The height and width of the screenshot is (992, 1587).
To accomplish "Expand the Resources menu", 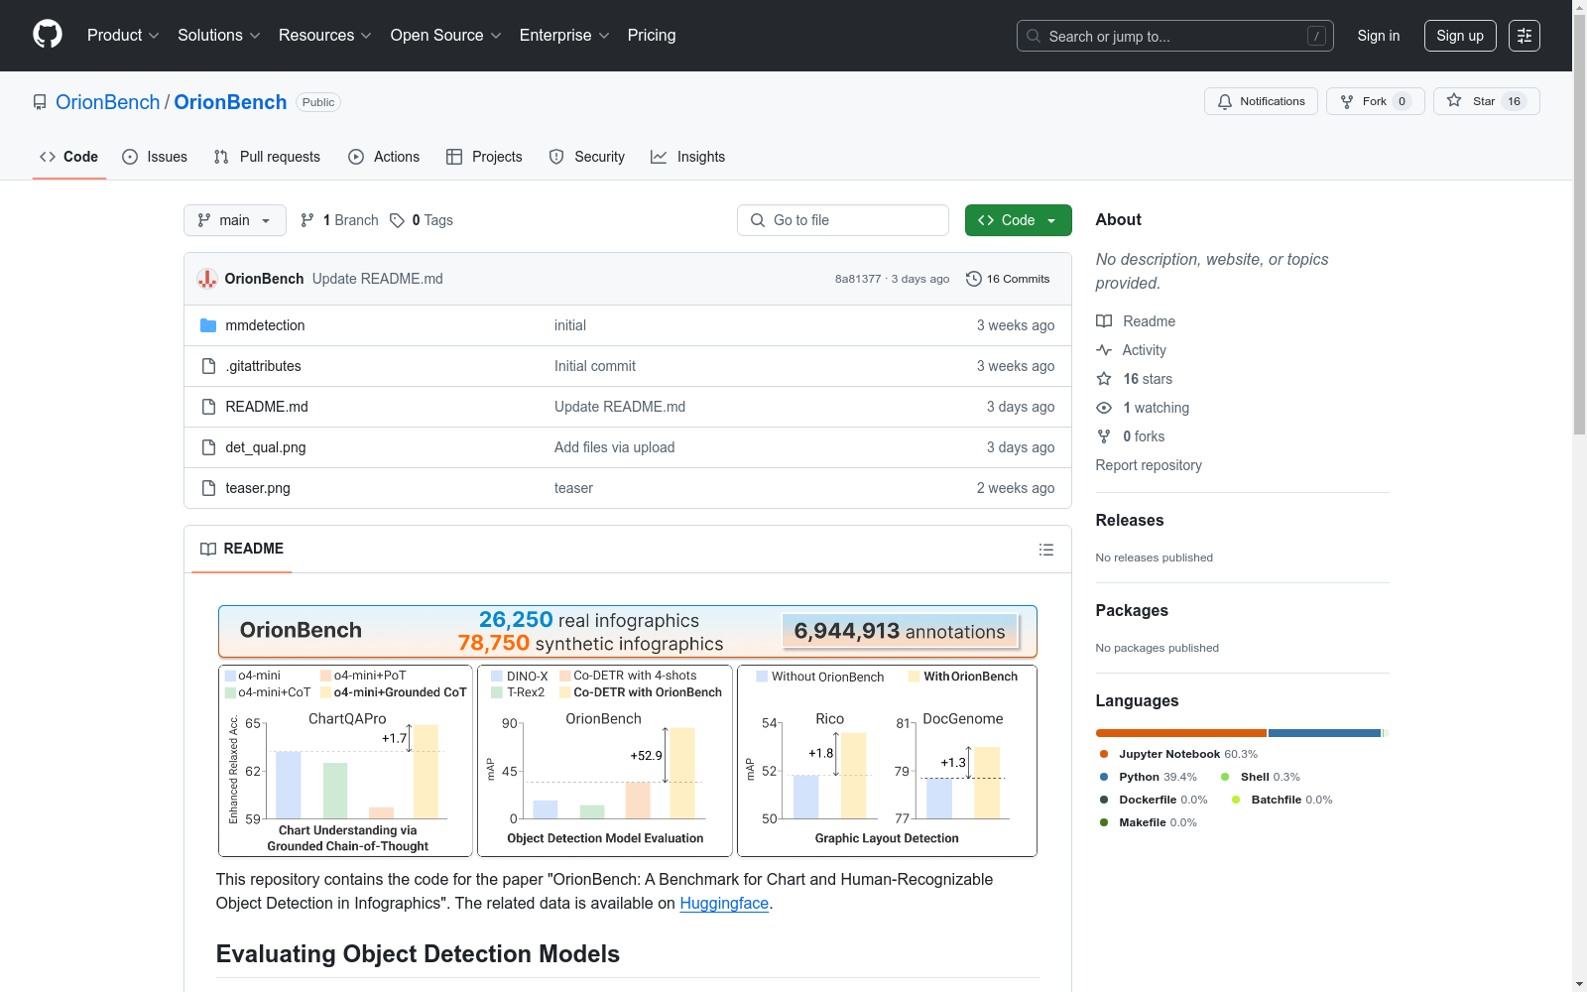I will tap(325, 36).
